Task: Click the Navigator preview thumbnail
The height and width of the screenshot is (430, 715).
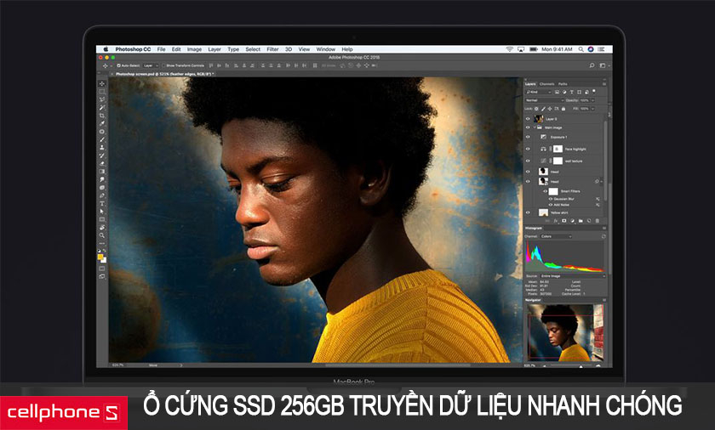Action: click(x=565, y=332)
